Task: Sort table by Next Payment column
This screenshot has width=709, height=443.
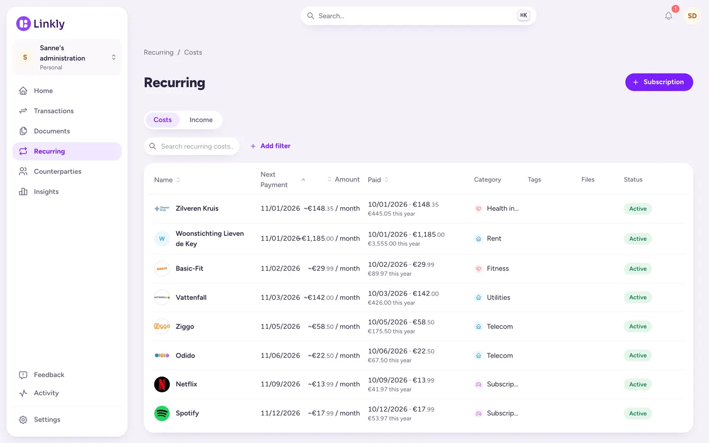Action: [x=283, y=180]
